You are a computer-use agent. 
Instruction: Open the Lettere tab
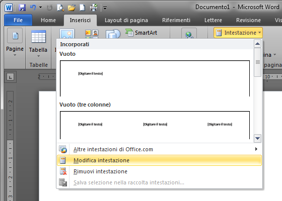click(213, 20)
